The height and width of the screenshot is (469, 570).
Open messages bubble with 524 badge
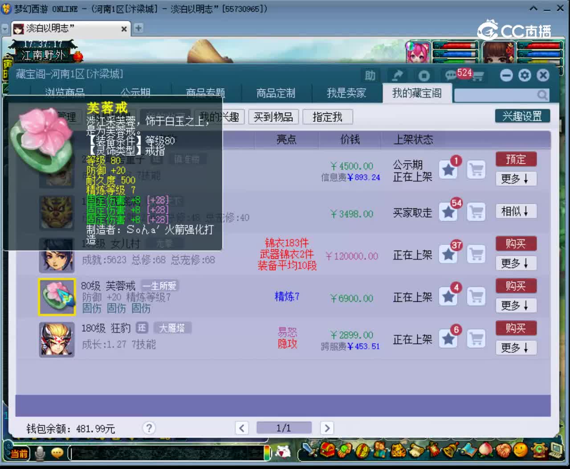452,75
